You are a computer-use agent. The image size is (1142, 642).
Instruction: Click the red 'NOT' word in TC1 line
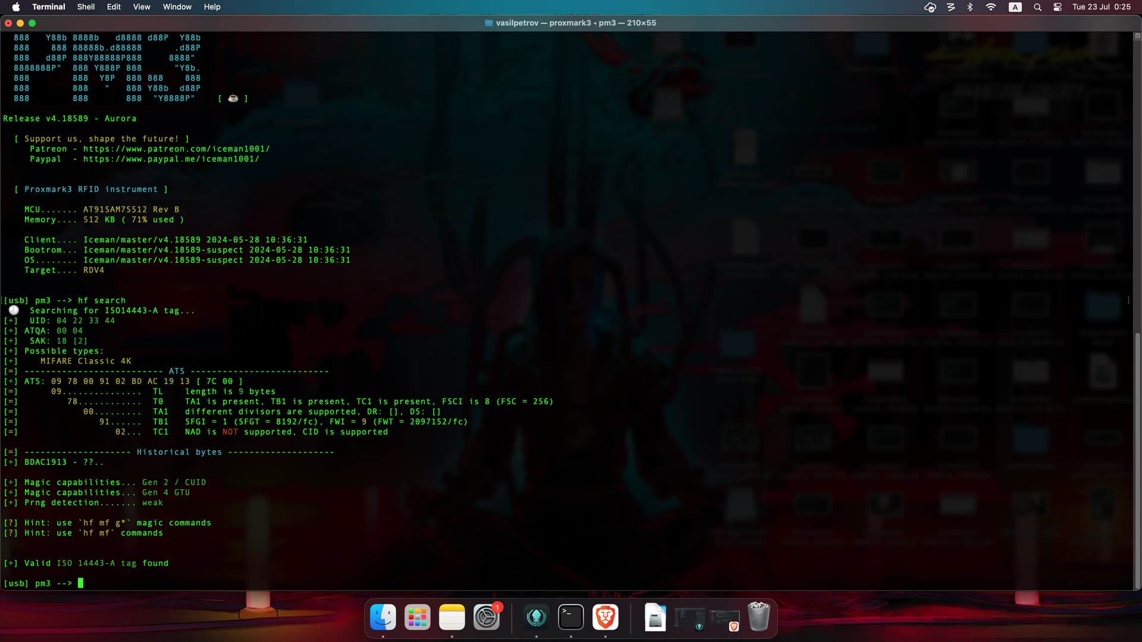(x=230, y=432)
